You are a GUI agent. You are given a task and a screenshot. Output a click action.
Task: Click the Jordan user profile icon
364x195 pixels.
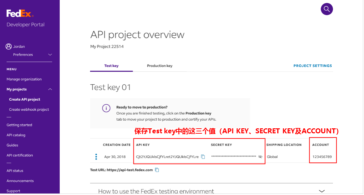[x=9, y=47]
